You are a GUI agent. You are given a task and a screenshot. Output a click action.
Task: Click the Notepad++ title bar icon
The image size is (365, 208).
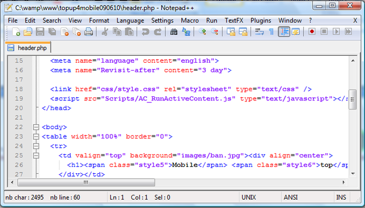(9, 7)
